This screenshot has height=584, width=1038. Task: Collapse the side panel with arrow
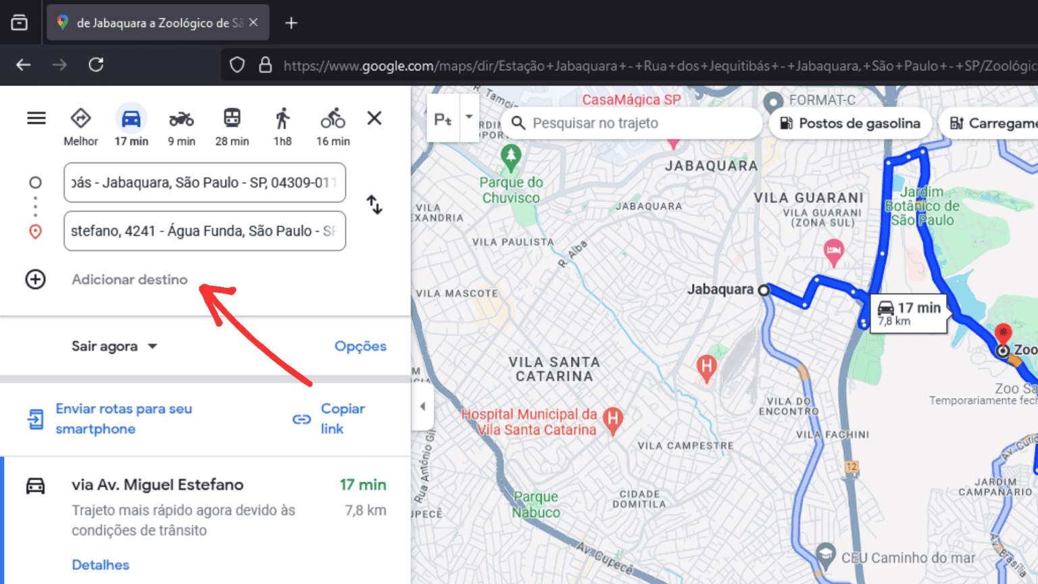pos(422,406)
